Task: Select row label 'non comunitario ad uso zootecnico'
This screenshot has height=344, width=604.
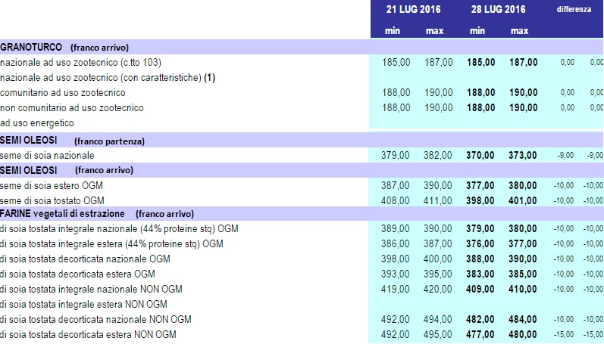Action: pos(72,107)
